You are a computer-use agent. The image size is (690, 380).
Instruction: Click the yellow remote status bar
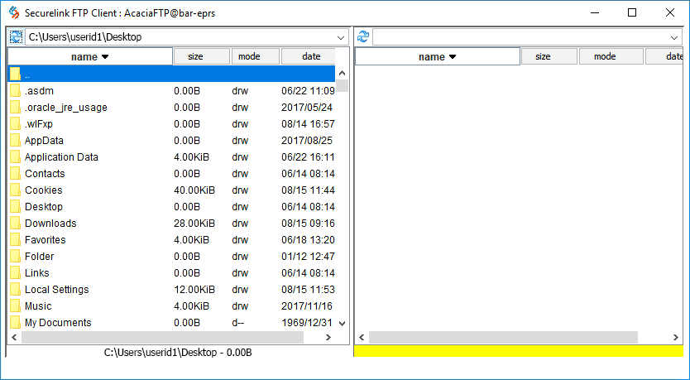[518, 351]
